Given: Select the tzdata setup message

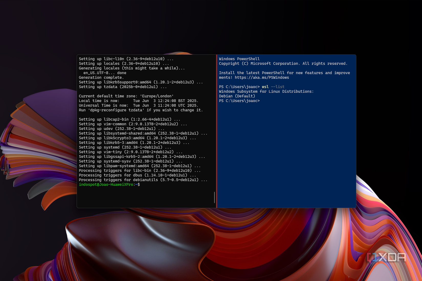Looking at the screenshot, I should pyautogui.click(x=123, y=87).
